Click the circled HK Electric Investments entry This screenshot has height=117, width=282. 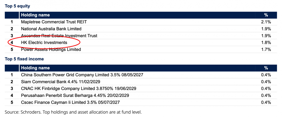[44, 42]
